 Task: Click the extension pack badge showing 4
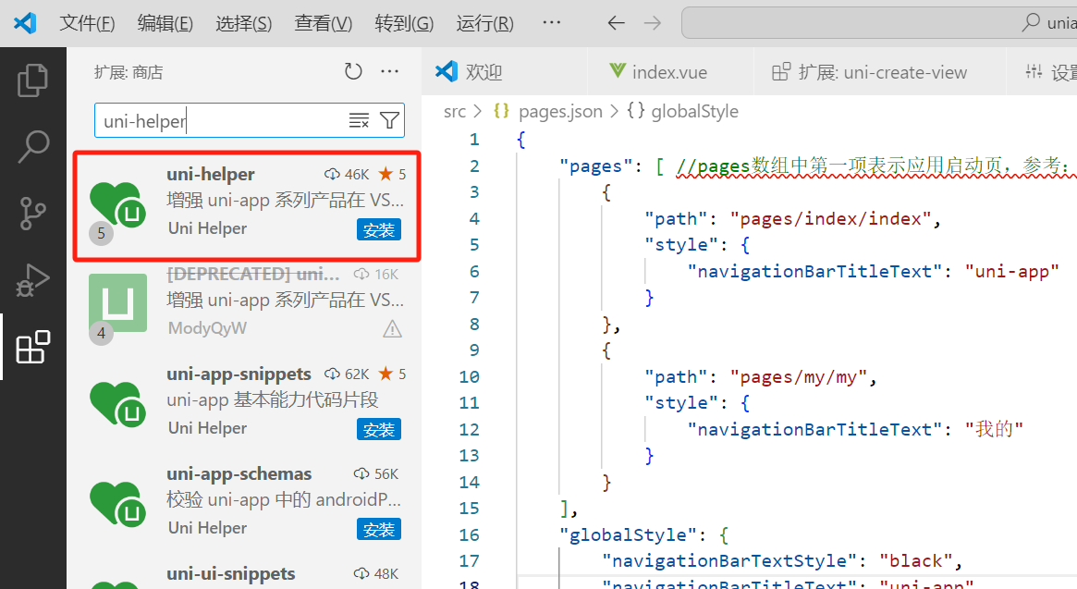pyautogui.click(x=101, y=333)
